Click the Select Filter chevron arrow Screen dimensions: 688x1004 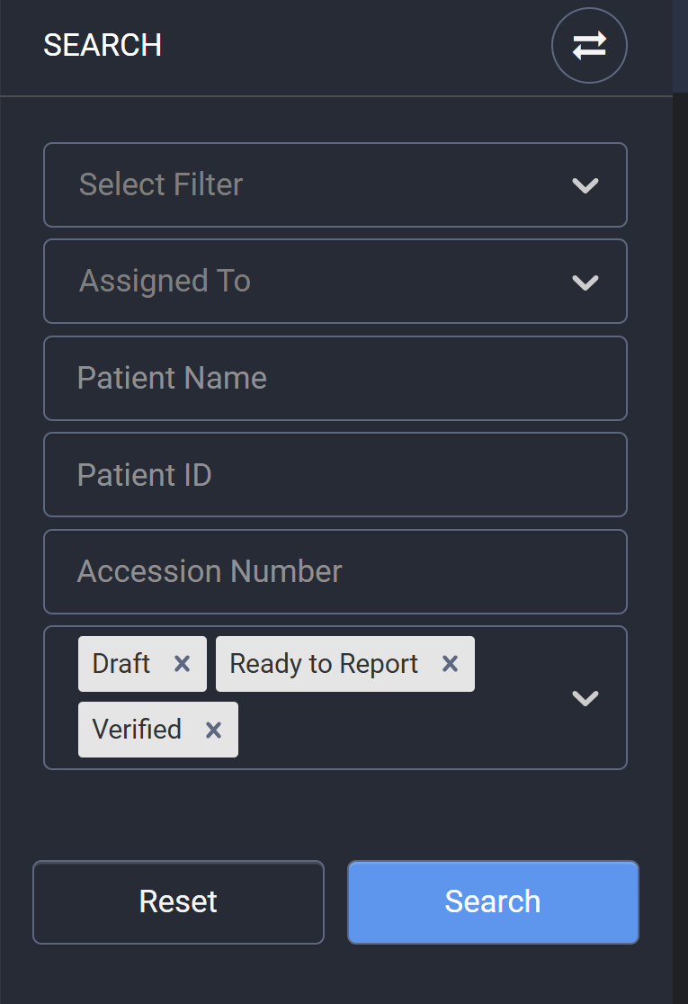click(x=585, y=185)
